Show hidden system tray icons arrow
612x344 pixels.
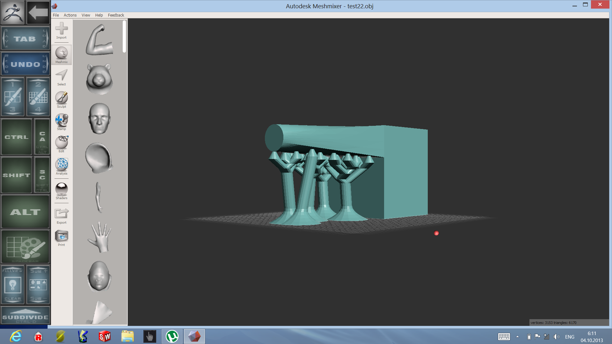click(x=517, y=337)
